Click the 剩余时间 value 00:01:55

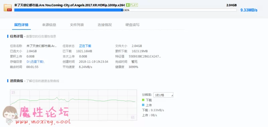[x=32, y=67]
